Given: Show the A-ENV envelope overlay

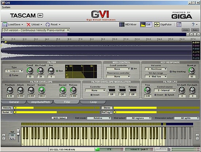Looking at the screenshot, I should 196,42.
